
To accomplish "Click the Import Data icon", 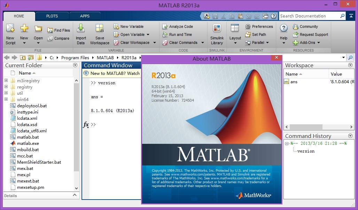I will [81, 29].
